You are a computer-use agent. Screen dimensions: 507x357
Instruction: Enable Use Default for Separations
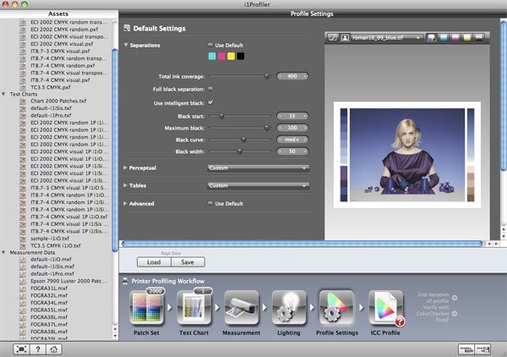tap(210, 44)
